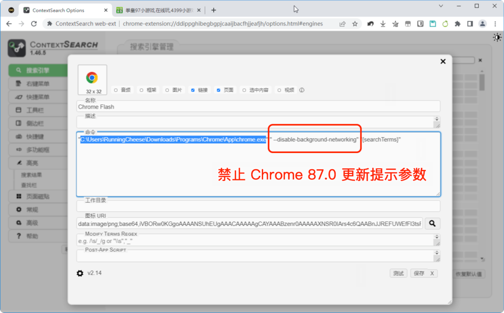Screen dimensions: 504x313
Task: Open 快捷键 sidebar section
Action: click(x=38, y=137)
